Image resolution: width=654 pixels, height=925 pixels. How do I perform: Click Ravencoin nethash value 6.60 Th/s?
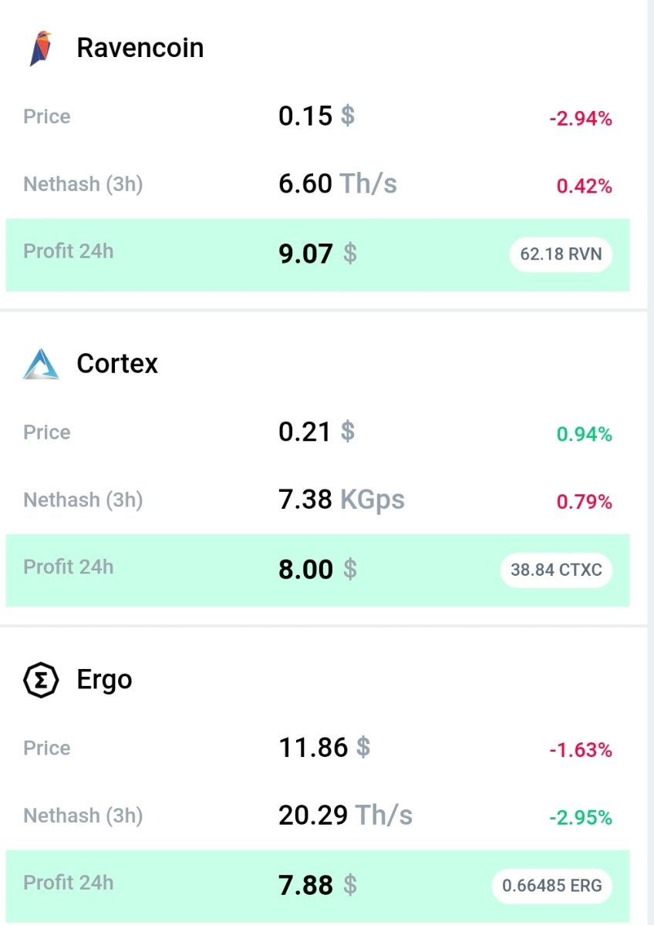(338, 183)
